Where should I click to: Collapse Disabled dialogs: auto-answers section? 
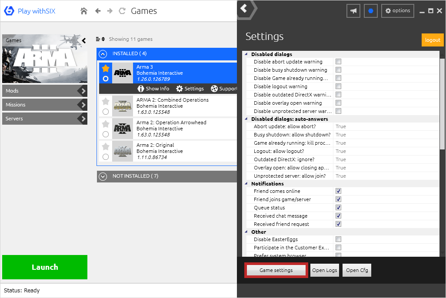click(246, 119)
